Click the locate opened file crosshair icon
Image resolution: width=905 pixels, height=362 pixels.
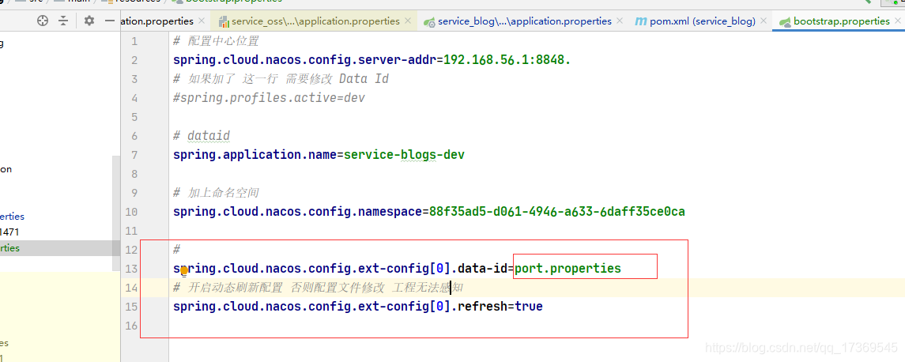(43, 21)
